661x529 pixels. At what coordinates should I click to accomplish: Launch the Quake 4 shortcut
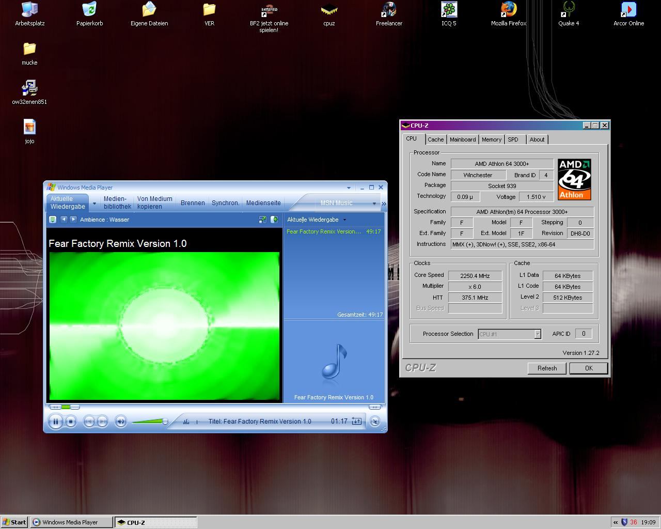569,14
